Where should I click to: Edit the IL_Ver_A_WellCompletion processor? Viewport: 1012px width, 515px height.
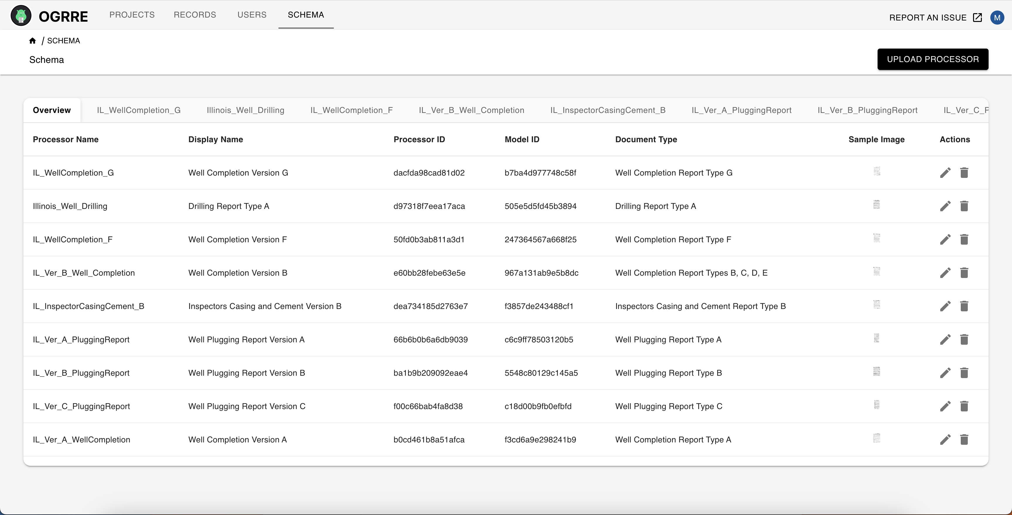(945, 440)
